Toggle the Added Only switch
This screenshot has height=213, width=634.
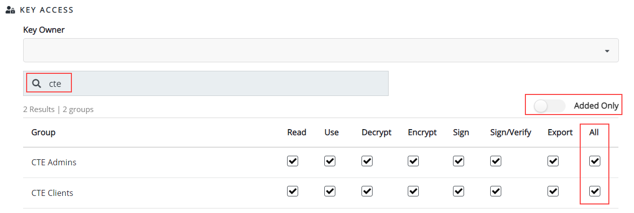pyautogui.click(x=549, y=106)
